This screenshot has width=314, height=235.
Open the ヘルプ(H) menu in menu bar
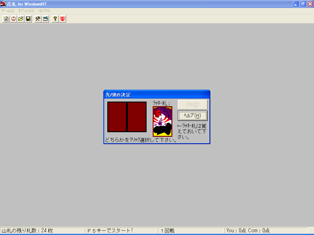[44, 11]
